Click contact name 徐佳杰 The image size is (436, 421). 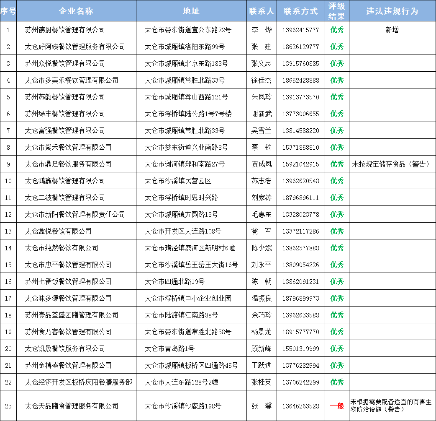click(261, 80)
